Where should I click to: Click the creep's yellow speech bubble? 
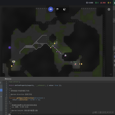[x=14, y=61]
